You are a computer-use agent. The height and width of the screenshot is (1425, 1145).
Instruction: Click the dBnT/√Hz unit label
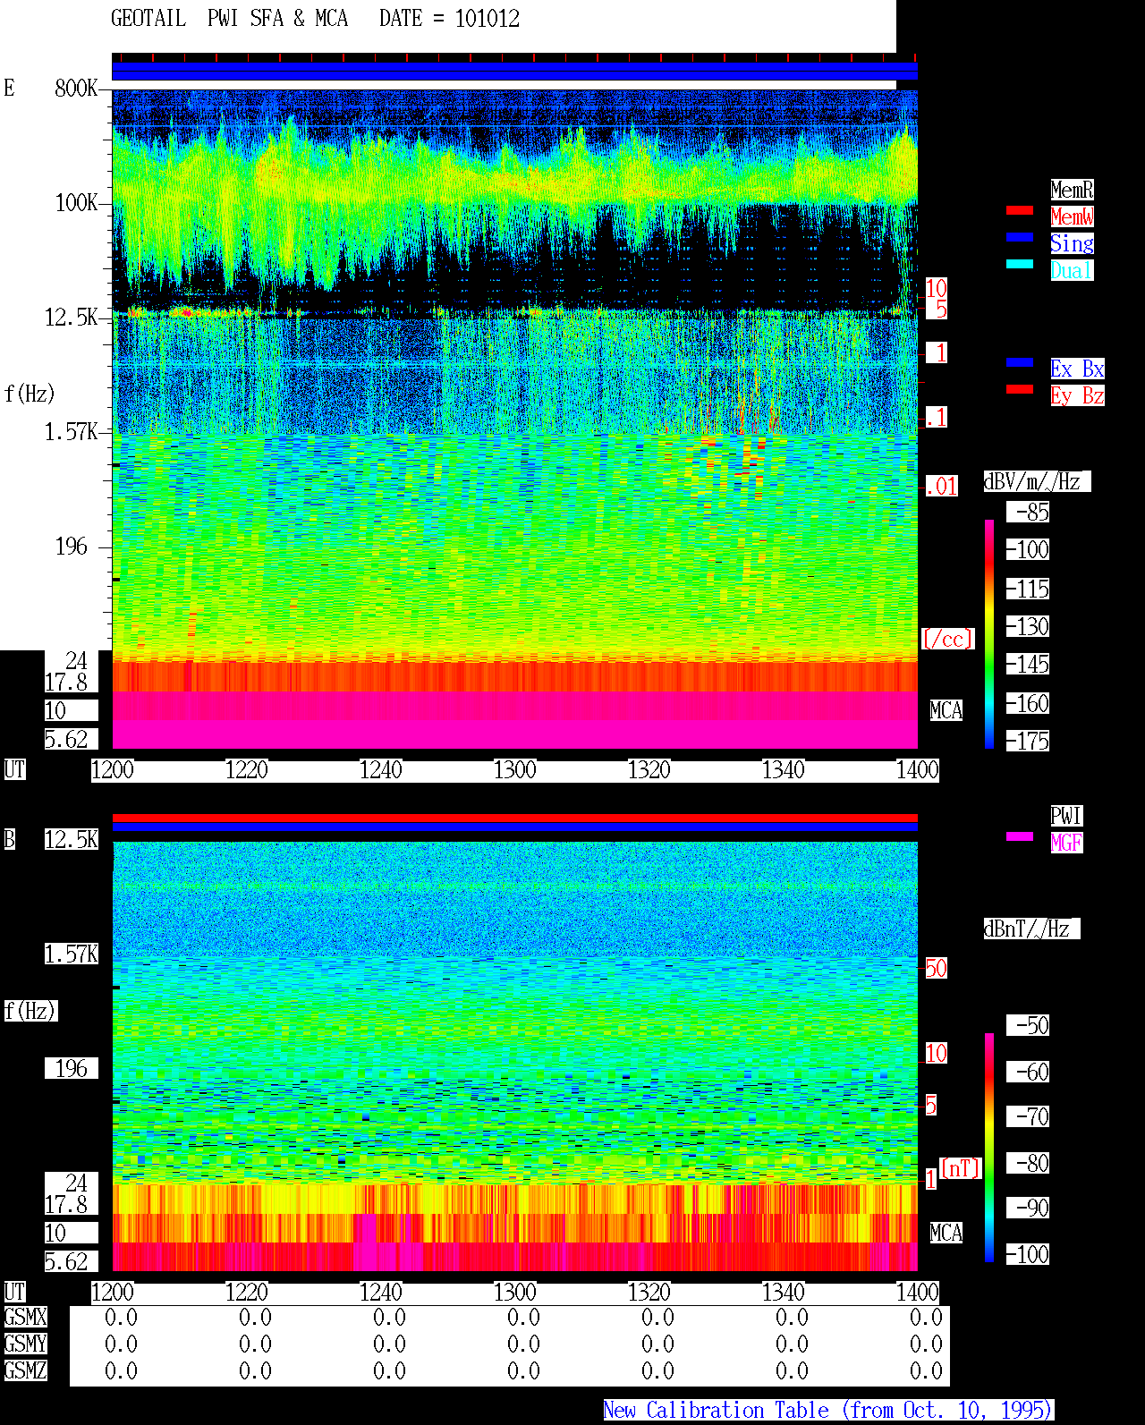[x=1031, y=929]
